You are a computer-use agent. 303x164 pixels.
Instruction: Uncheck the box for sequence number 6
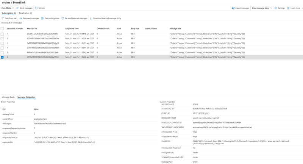point(2,57)
